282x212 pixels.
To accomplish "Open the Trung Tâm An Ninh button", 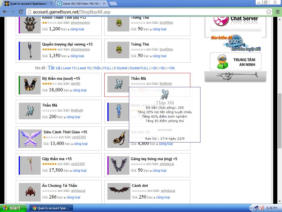I will [x=236, y=62].
